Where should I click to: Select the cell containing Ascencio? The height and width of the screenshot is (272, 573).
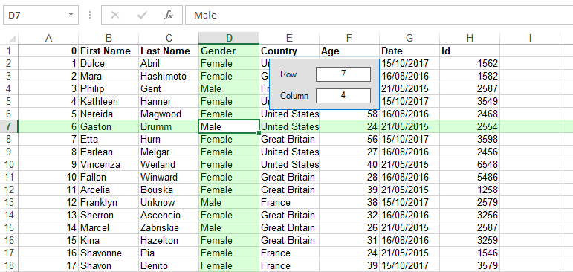point(169,215)
